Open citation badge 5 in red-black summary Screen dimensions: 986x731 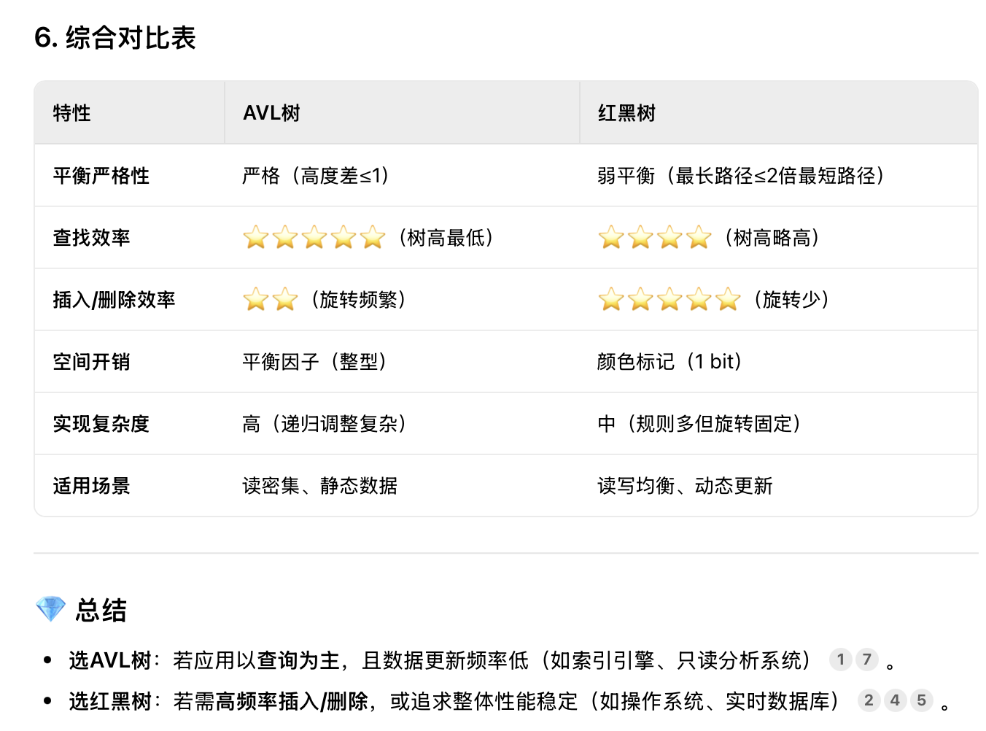pos(922,700)
